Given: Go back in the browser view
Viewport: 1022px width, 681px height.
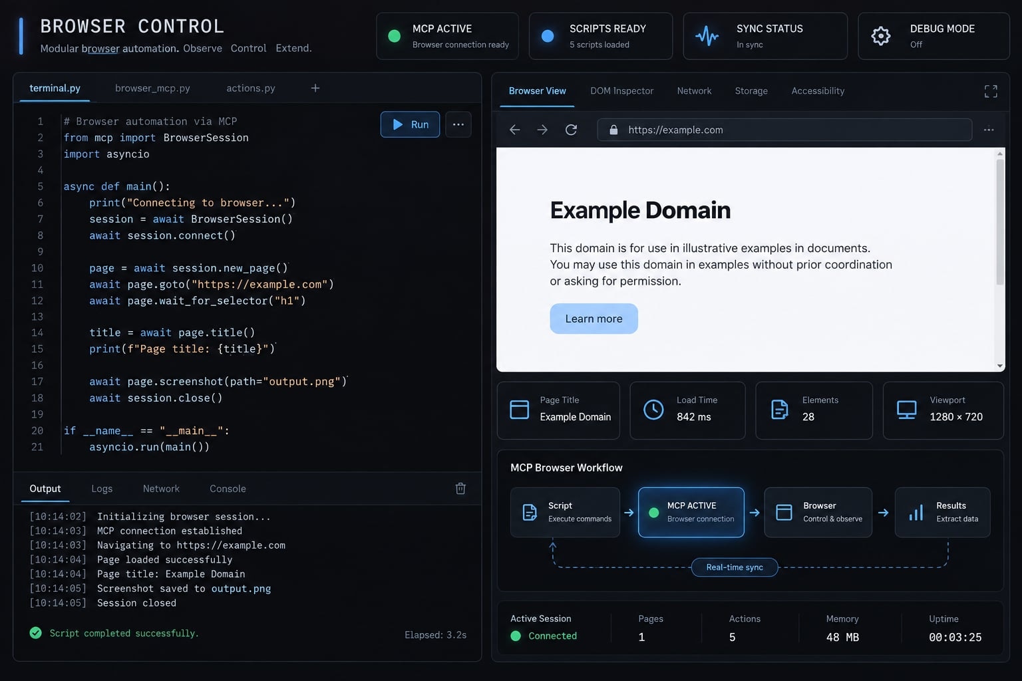Looking at the screenshot, I should [x=514, y=130].
